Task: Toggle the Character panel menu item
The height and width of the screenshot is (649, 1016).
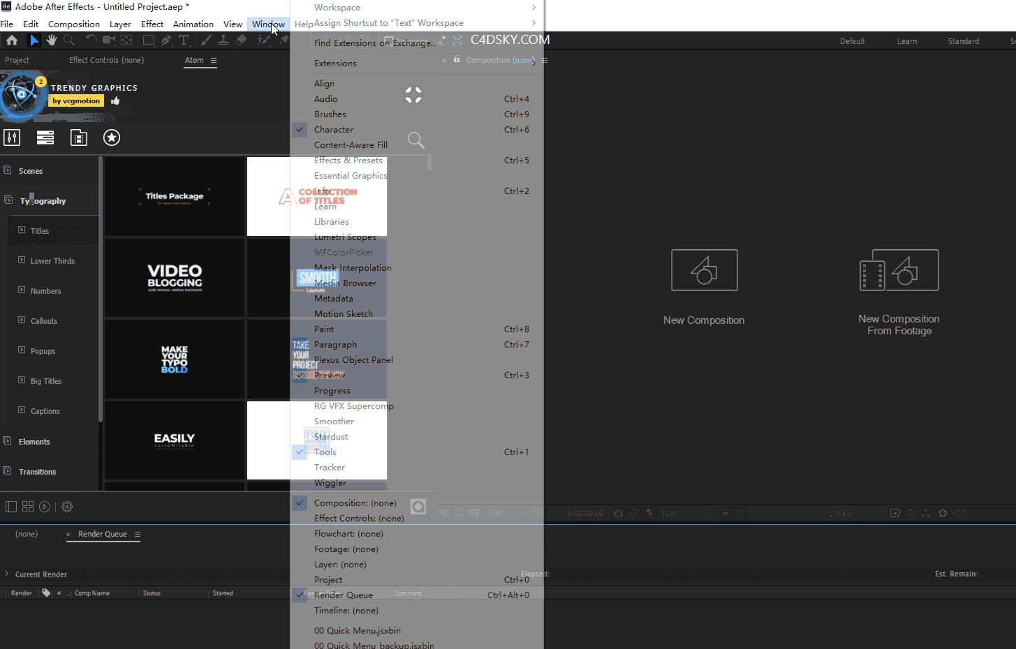Action: click(417, 129)
